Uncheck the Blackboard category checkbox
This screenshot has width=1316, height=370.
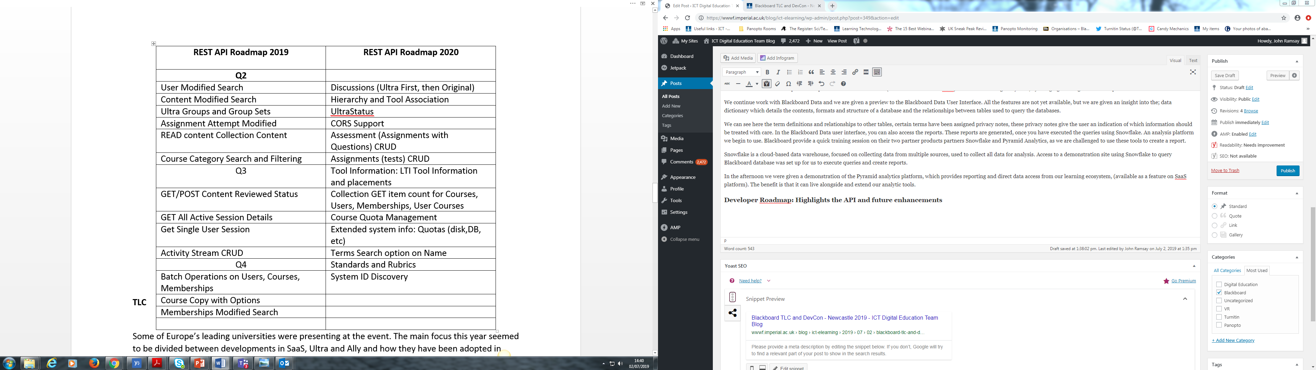tap(1219, 293)
